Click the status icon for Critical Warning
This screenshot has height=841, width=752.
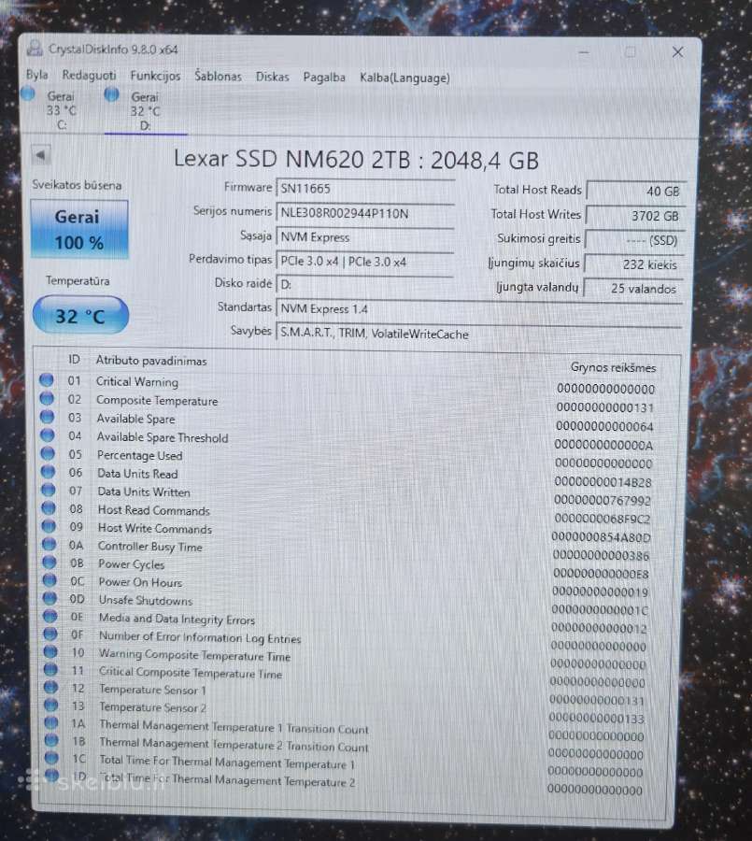[x=47, y=380]
